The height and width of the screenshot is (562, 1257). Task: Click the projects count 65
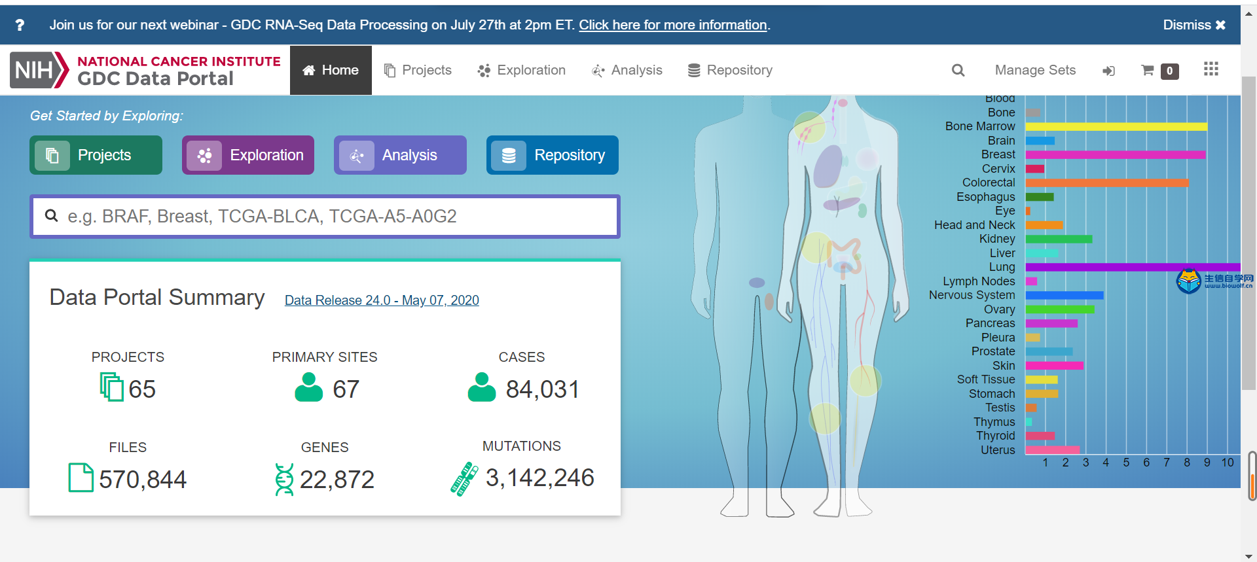pos(142,389)
